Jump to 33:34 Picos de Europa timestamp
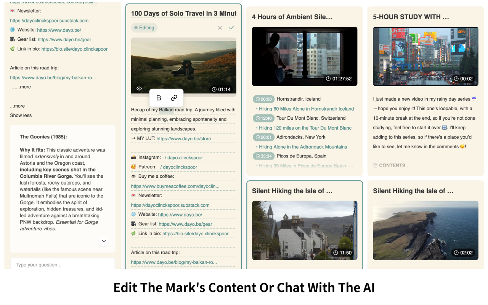The height and width of the screenshot is (305, 488). point(263,156)
